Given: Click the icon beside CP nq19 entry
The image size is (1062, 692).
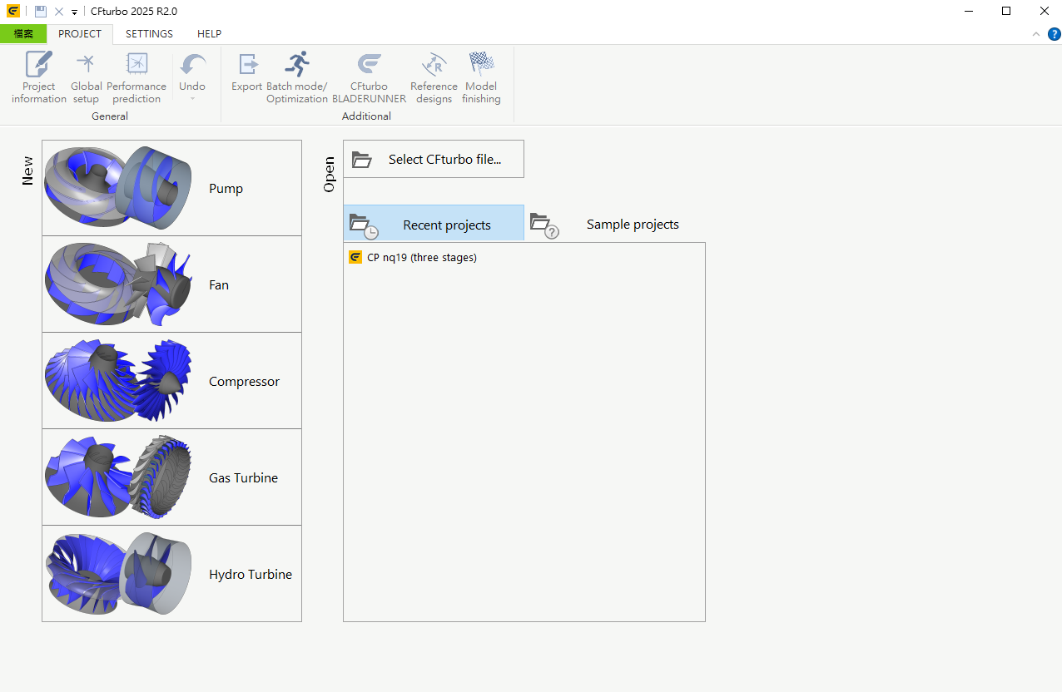Looking at the screenshot, I should coord(355,258).
